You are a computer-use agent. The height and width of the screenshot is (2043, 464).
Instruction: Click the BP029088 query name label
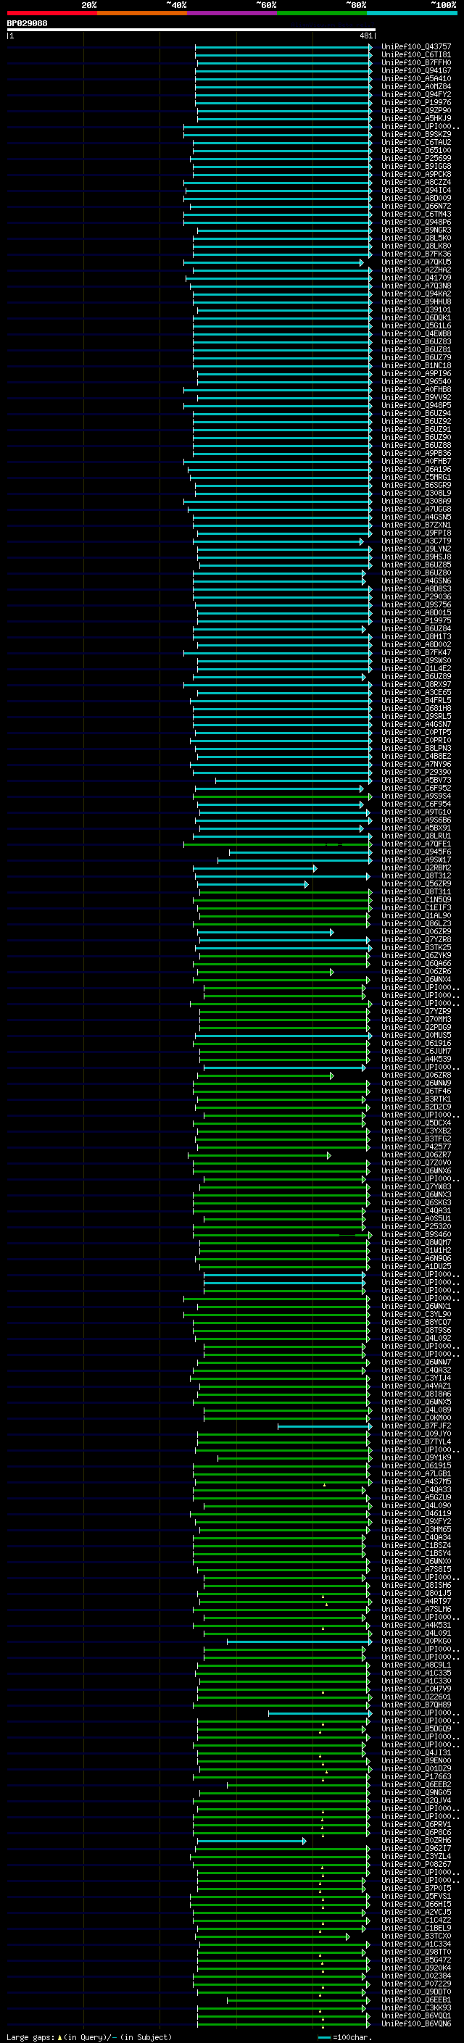pos(27,24)
